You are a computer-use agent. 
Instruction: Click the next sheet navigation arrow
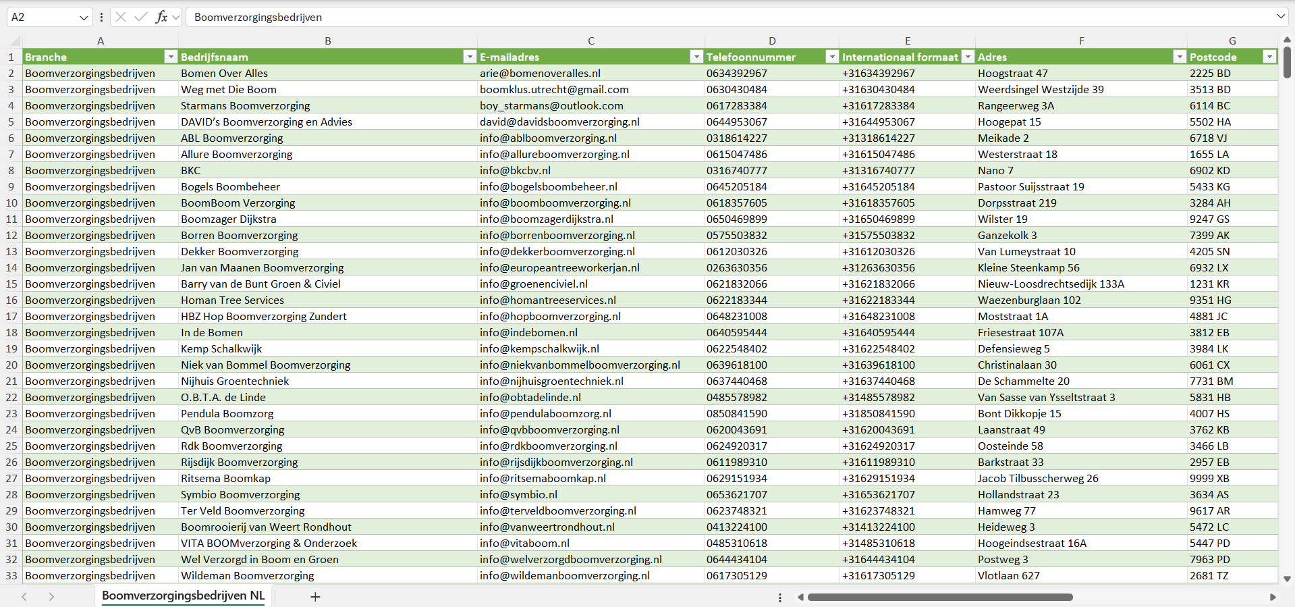point(51,597)
